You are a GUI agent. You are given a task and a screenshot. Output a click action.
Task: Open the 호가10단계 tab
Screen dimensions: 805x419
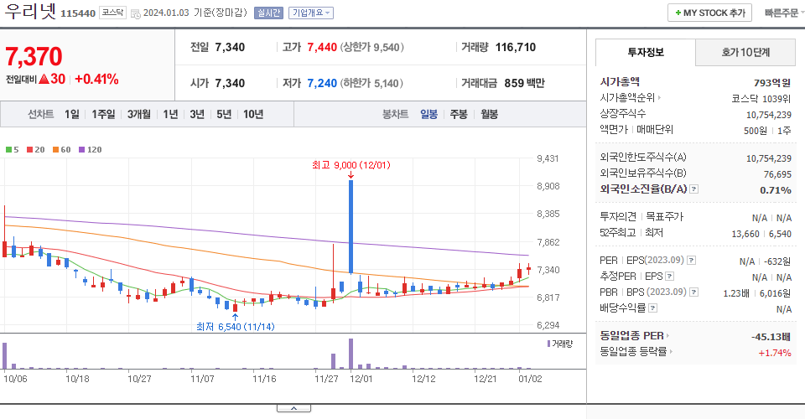click(x=745, y=52)
